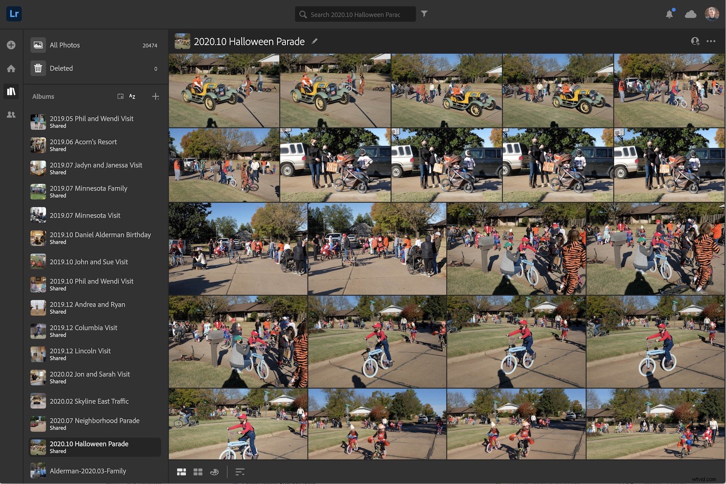Screen dimensions: 726x484
Task: Click the edit palette icon below the grid
Action: [x=214, y=472]
